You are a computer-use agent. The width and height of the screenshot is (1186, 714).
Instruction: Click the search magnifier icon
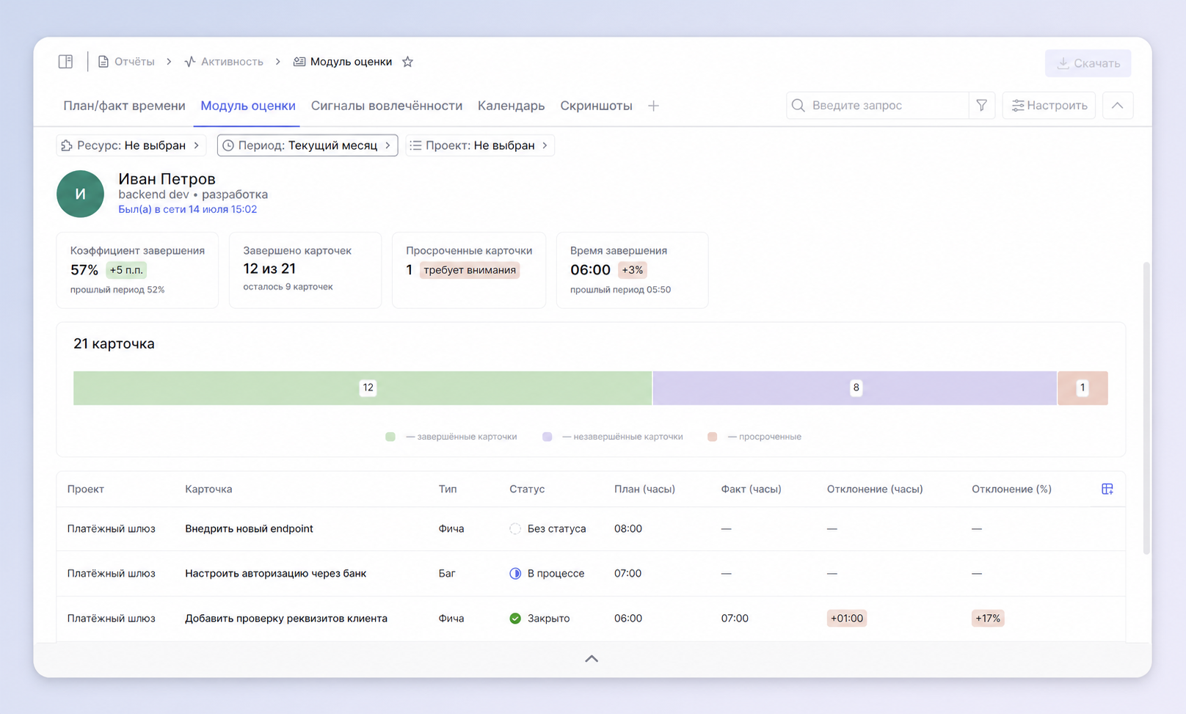click(x=798, y=106)
